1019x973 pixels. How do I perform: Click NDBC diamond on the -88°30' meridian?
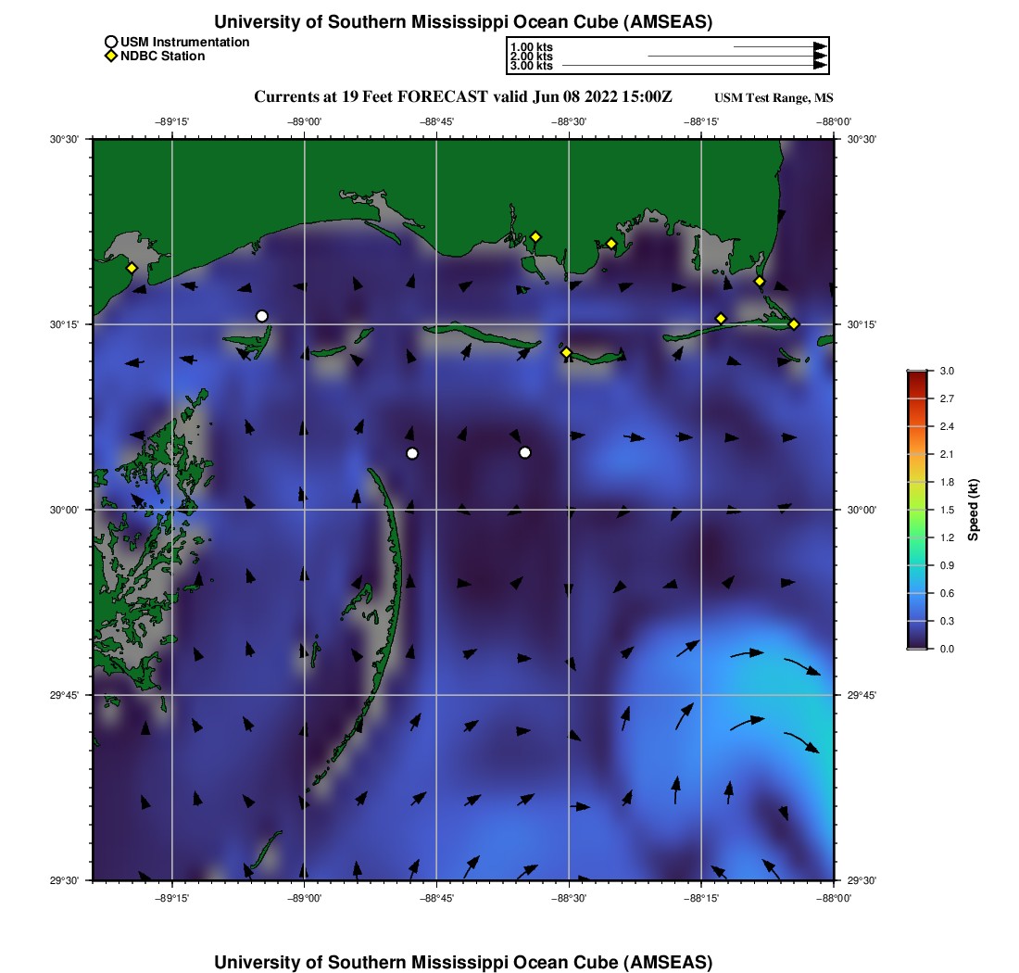[x=566, y=352]
